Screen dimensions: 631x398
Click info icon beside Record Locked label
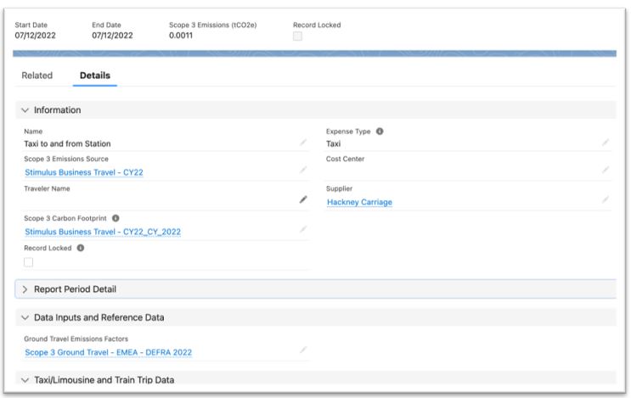(81, 248)
